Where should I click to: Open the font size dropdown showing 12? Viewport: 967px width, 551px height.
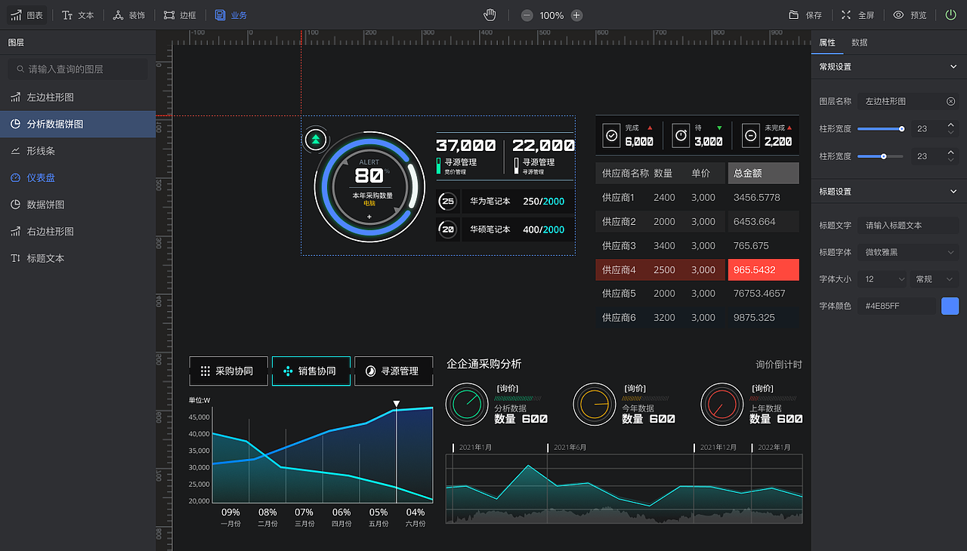[x=882, y=279]
